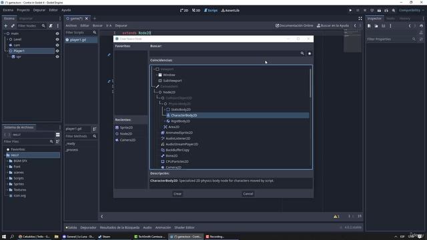The image size is (427, 240).
Task: Open Scene dock extra options menu
Action: coord(58,26)
